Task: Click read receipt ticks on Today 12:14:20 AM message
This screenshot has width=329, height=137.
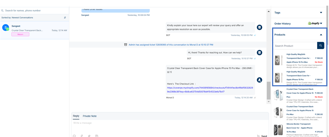Action: (255, 98)
